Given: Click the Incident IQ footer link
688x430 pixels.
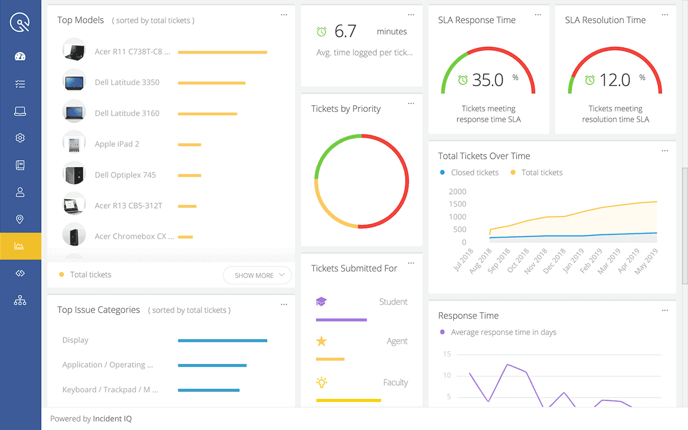Looking at the screenshot, I should [112, 418].
